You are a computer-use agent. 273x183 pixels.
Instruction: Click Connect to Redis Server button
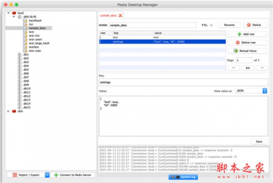click(73, 175)
